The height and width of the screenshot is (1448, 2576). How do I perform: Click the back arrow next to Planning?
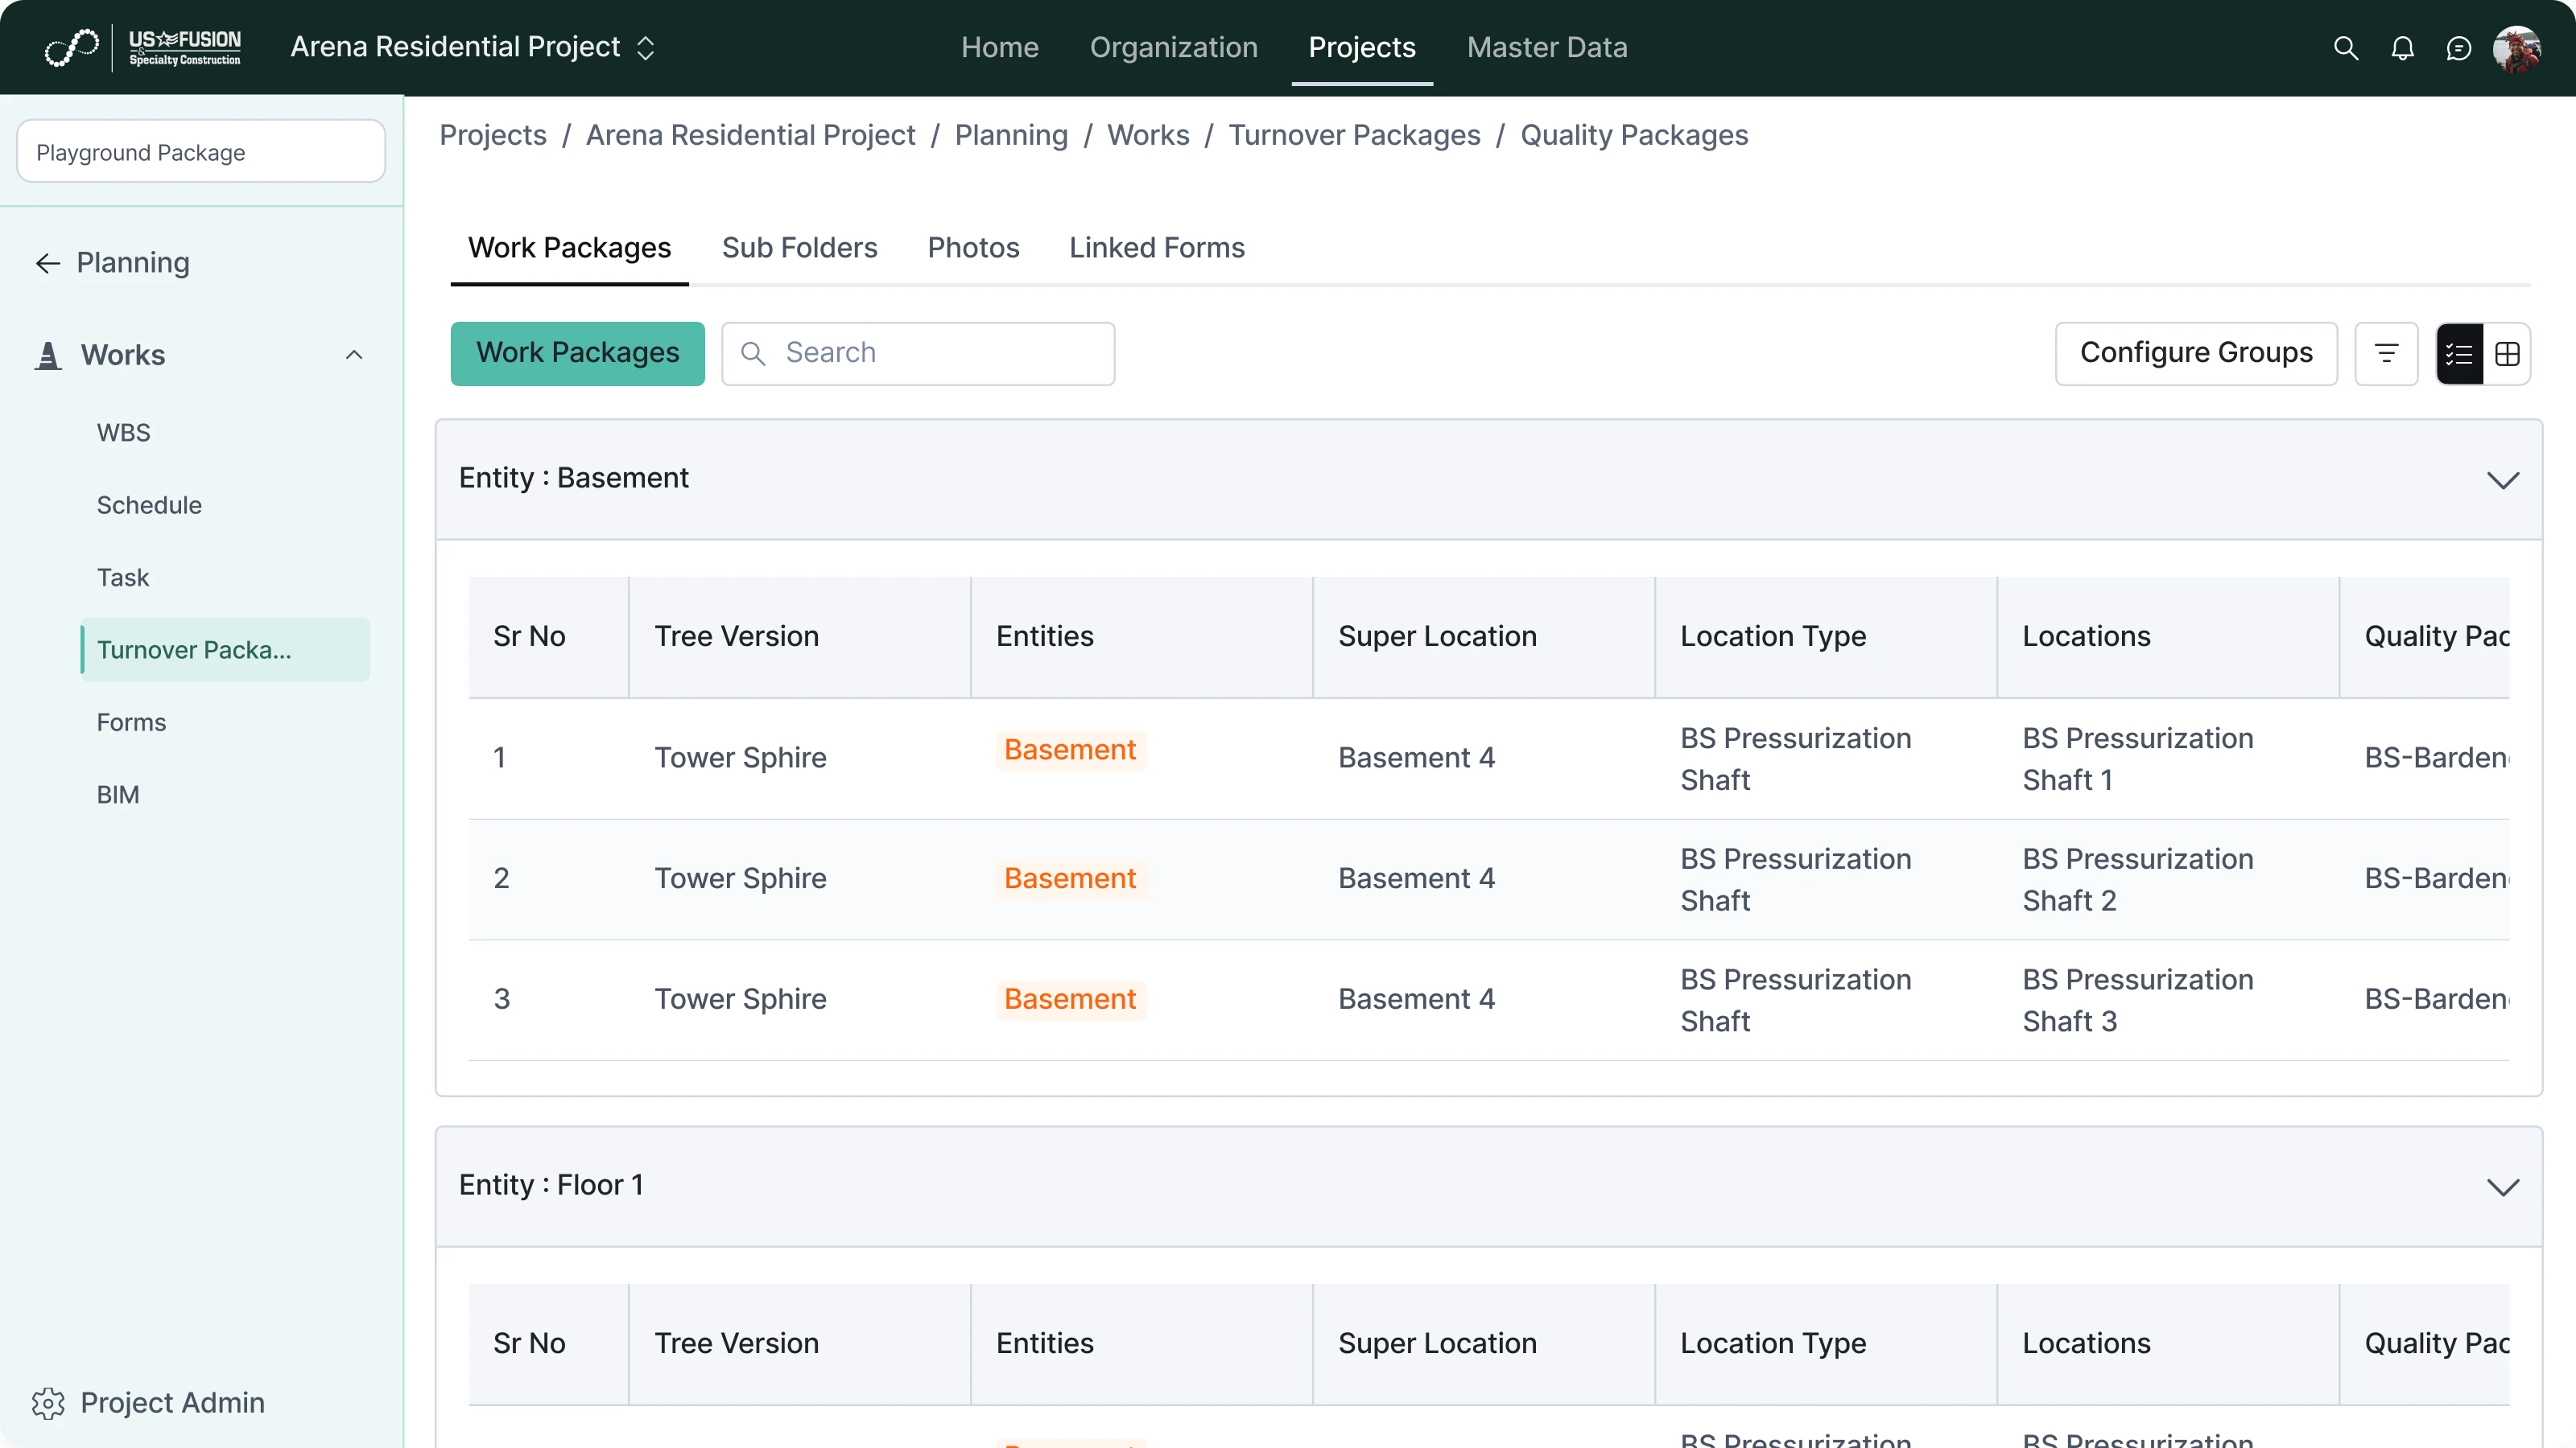click(x=48, y=263)
